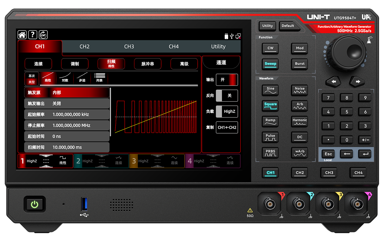This screenshot has height=240, width=386.
Task: Select the wArb waveform key
Action: tap(300, 153)
